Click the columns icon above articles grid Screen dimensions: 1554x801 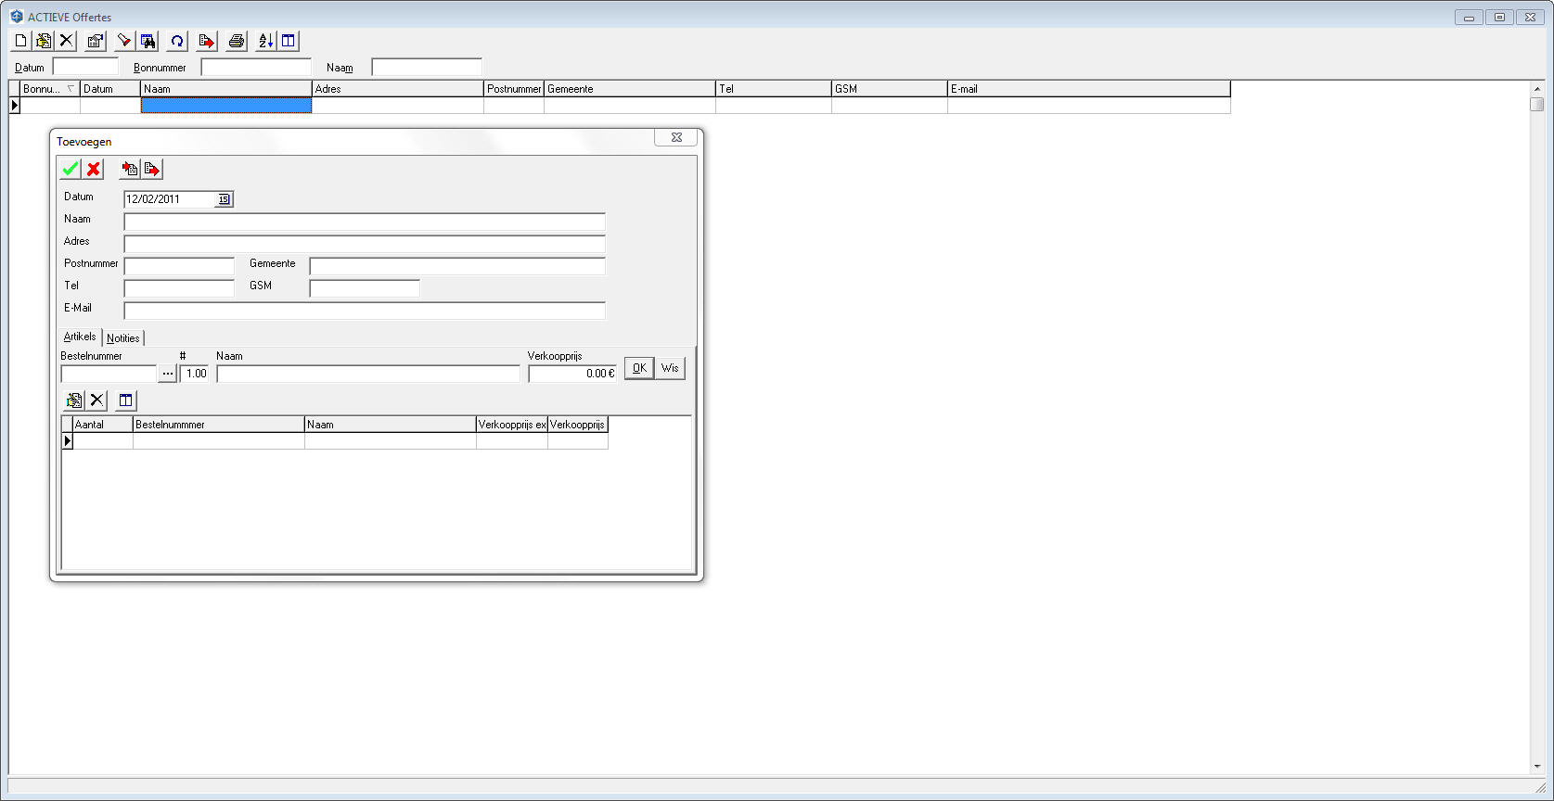pos(126,400)
